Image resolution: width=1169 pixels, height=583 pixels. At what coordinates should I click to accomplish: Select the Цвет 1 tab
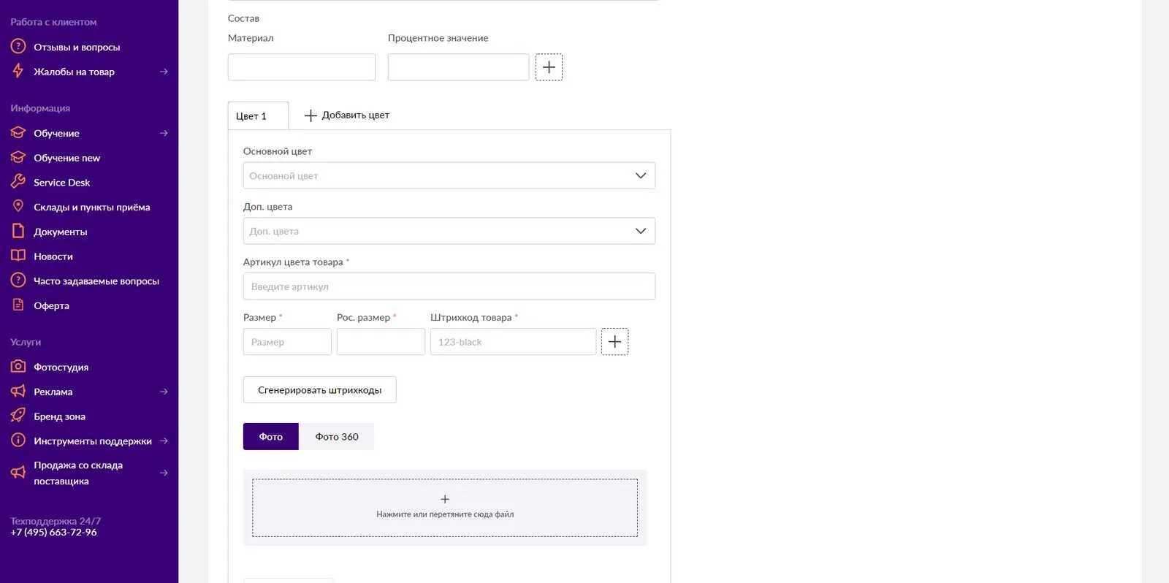click(x=258, y=115)
